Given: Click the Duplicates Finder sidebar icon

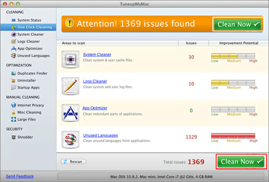Looking at the screenshot, I should coord(14,73).
